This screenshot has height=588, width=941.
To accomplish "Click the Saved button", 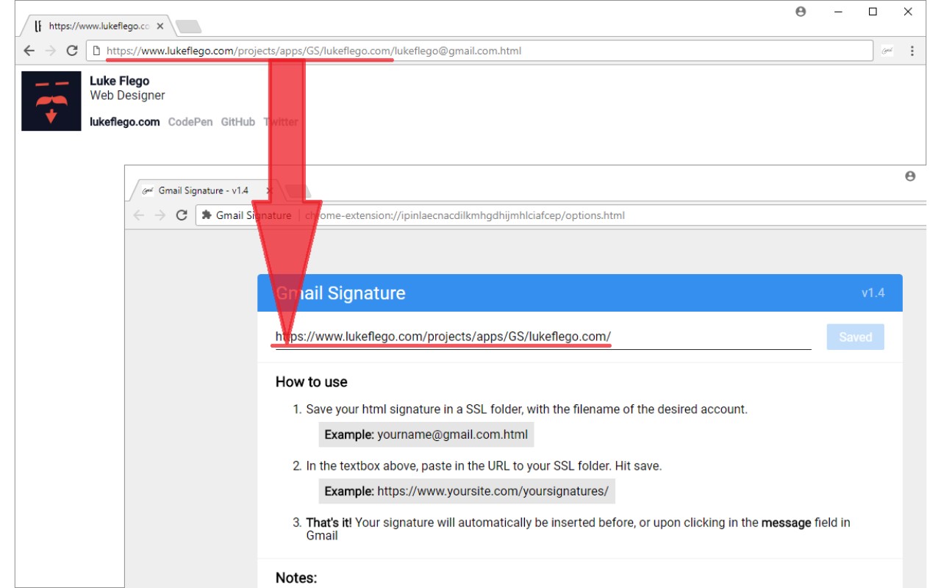I will pos(856,337).
